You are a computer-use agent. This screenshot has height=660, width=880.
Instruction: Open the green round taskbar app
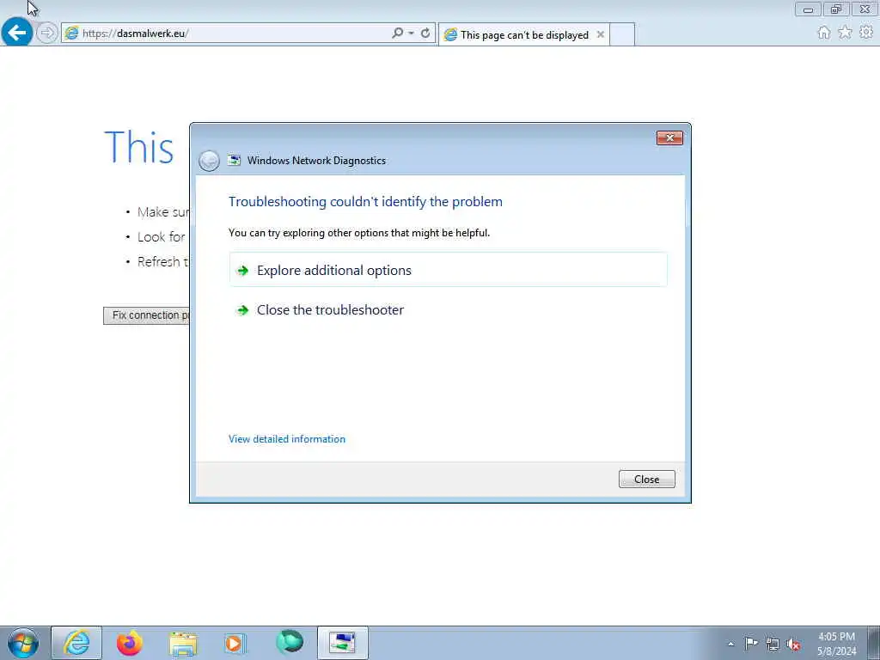click(x=289, y=642)
